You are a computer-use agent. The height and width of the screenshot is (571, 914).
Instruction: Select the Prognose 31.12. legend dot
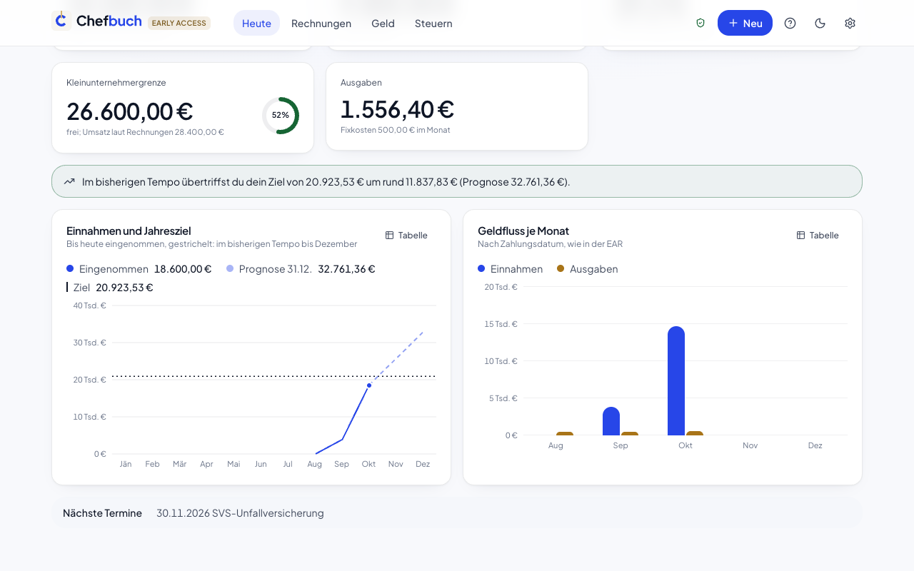click(230, 268)
